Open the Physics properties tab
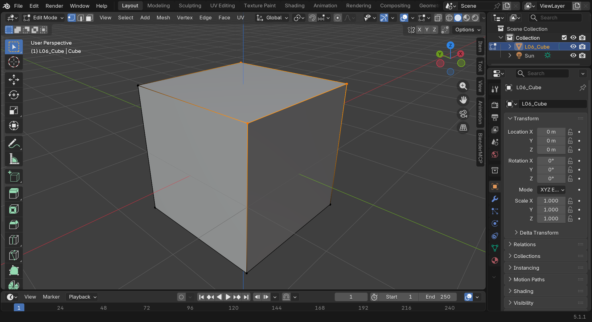Viewport: 592px width, 322px height. 495,223
